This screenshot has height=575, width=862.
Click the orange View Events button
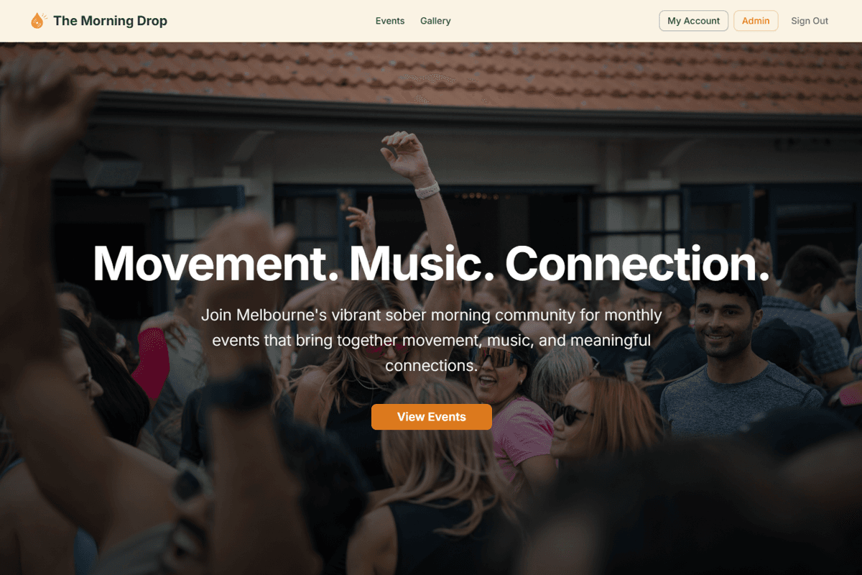pos(432,417)
